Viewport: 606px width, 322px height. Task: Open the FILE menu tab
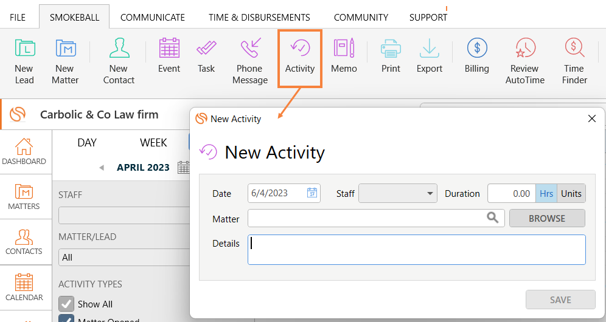pos(18,18)
